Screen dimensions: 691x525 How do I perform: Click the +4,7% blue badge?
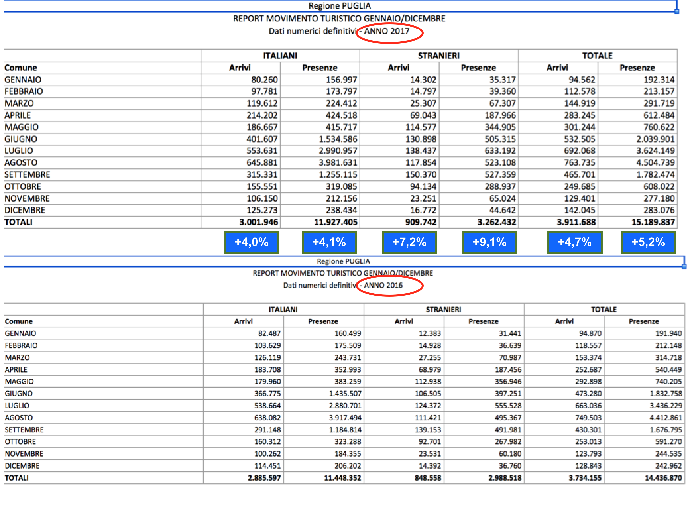pos(575,242)
